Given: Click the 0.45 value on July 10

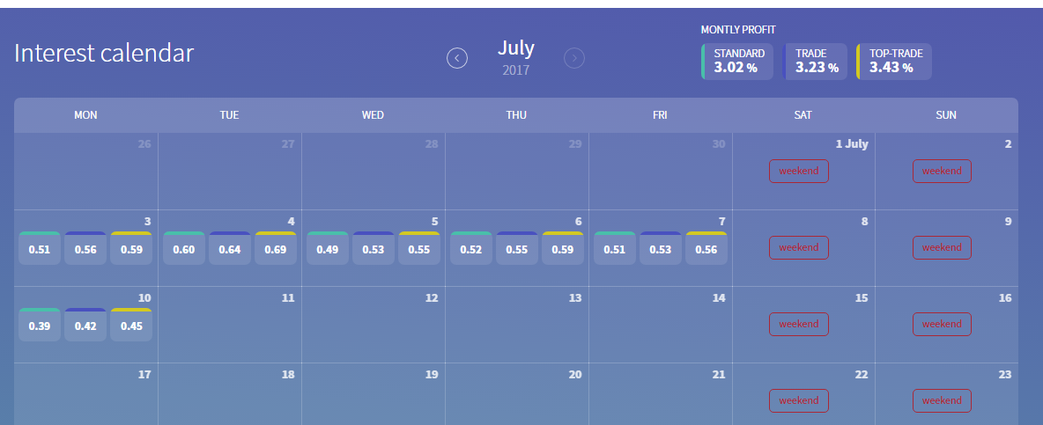Looking at the screenshot, I should click(131, 326).
